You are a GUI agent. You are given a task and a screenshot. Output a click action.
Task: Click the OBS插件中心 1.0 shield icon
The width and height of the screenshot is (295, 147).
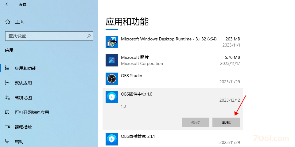(x=112, y=97)
